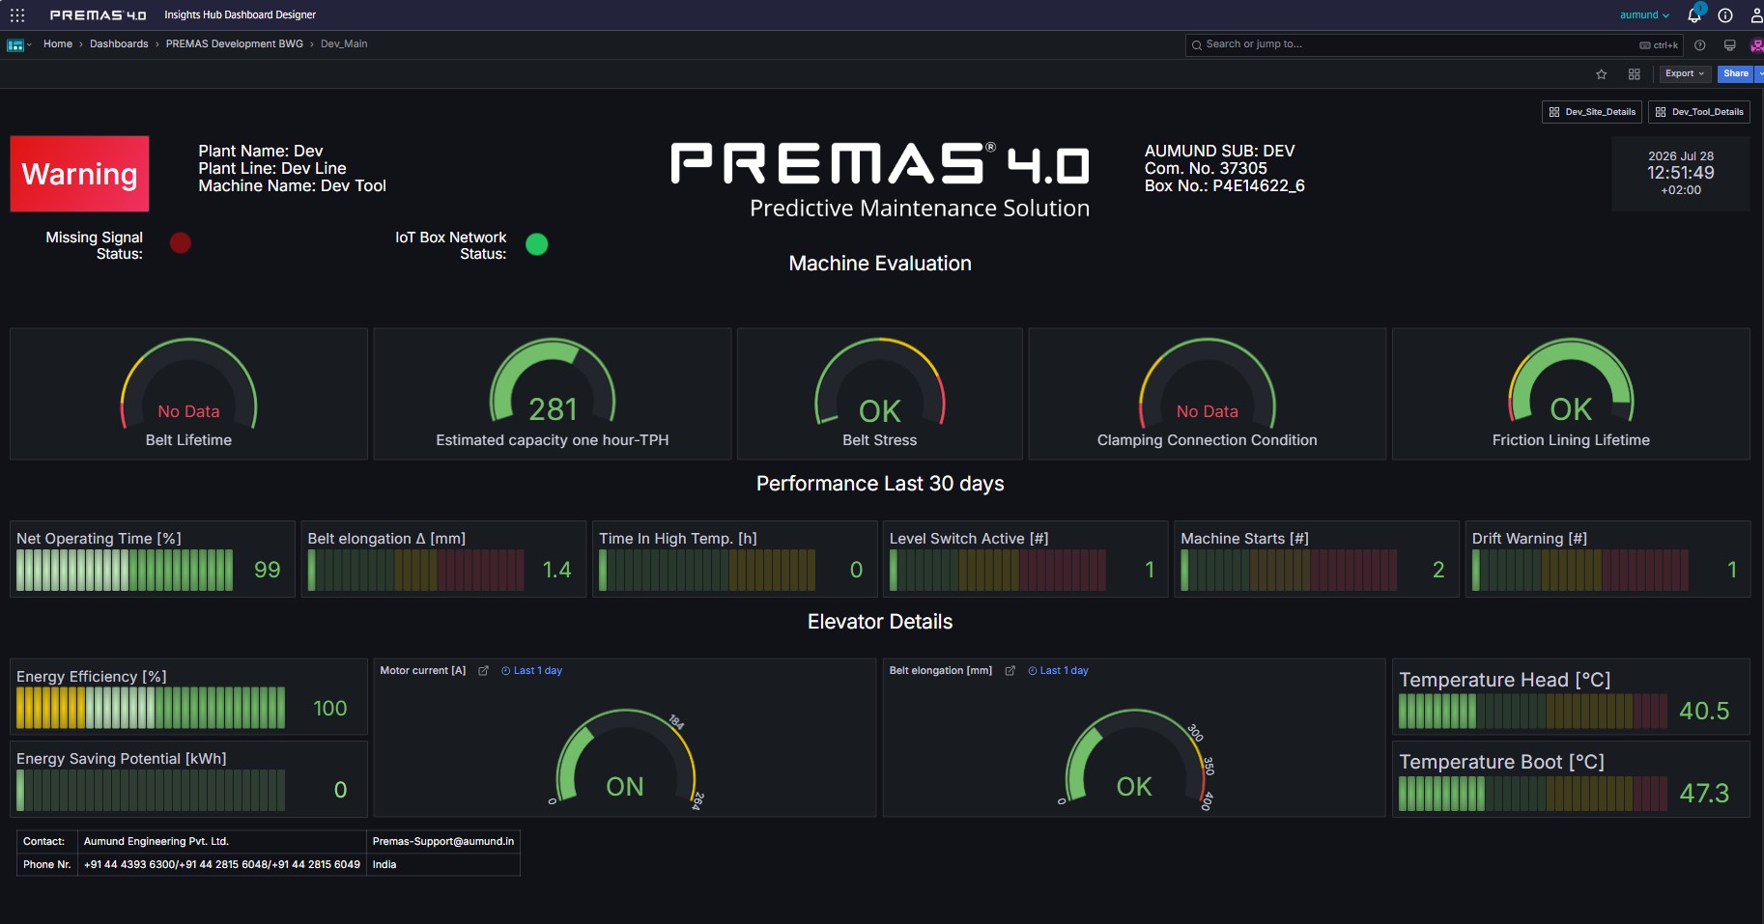Click the 12:51:49 clock panel
Screen dimensions: 1764x924
click(x=1681, y=173)
